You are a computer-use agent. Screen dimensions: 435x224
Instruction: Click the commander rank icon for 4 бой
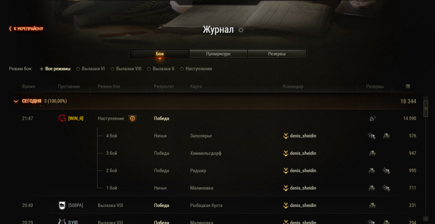pyautogui.click(x=286, y=136)
